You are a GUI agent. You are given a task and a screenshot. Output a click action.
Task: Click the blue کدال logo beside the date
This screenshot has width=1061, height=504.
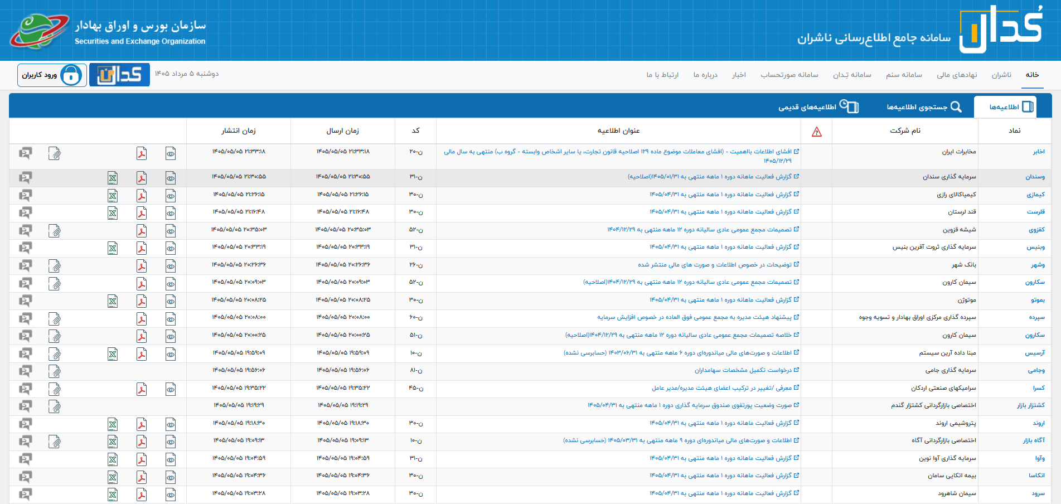(x=119, y=75)
